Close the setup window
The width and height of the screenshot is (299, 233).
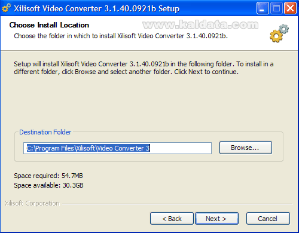290,8
